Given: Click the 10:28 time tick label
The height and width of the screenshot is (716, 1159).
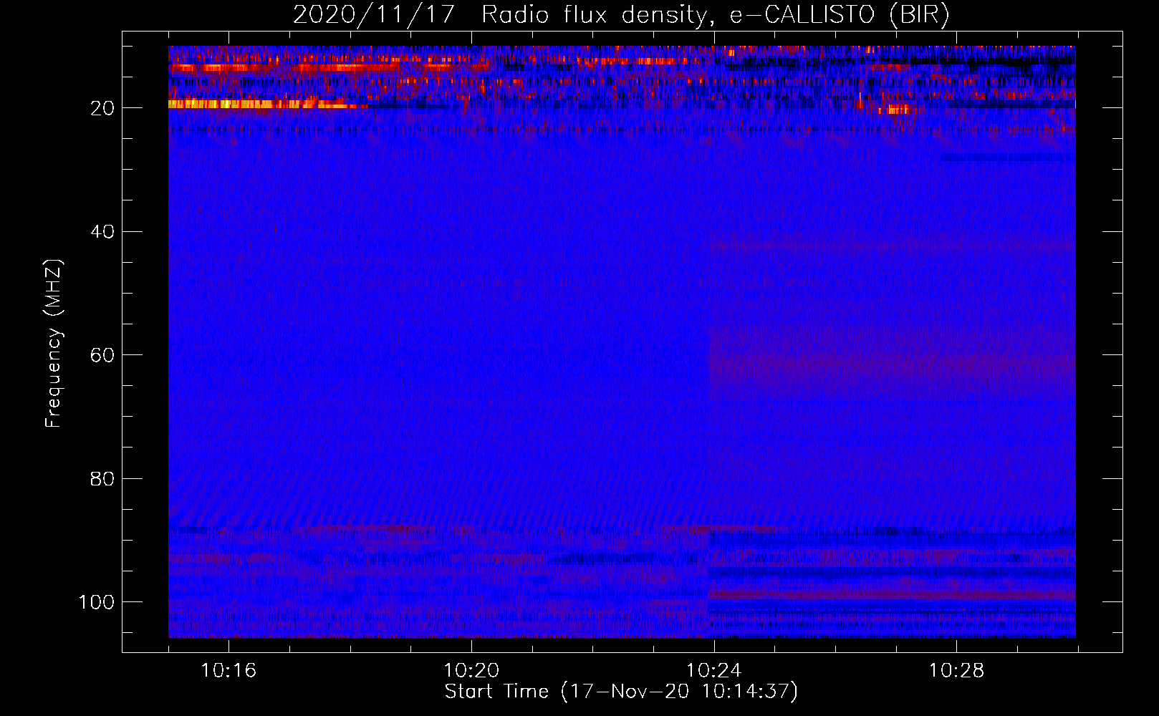Looking at the screenshot, I should tap(957, 671).
